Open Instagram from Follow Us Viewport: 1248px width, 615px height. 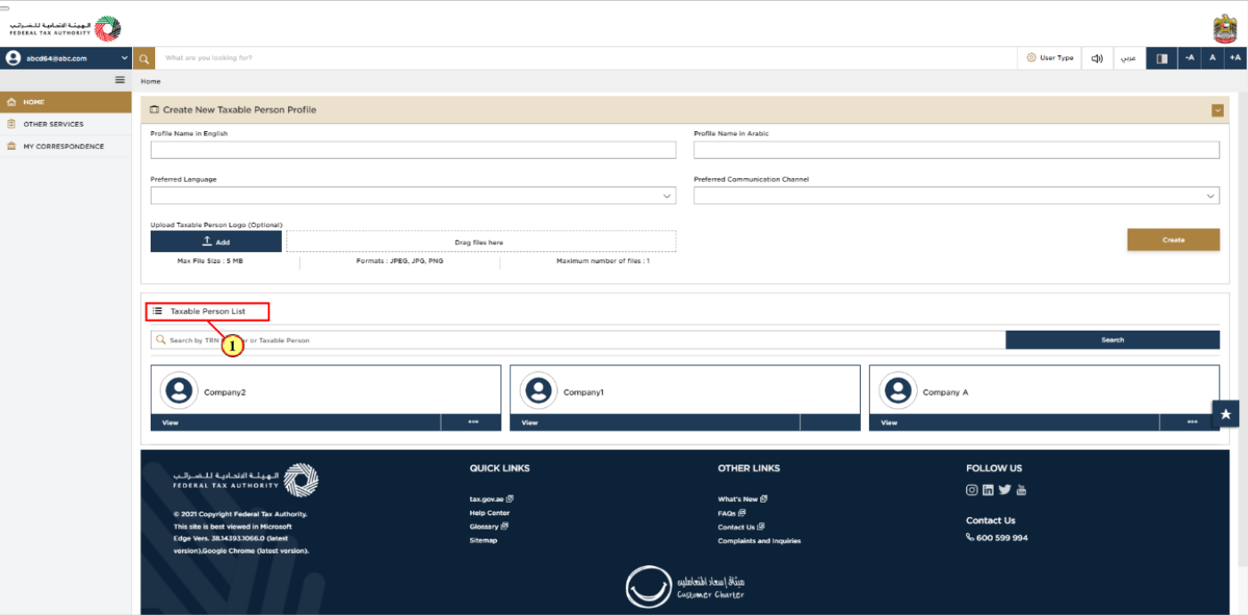pos(972,489)
